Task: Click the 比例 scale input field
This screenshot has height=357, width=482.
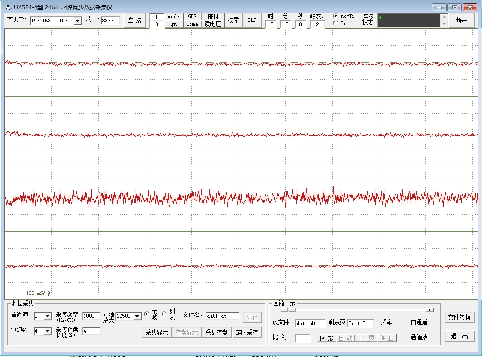Action: click(303, 338)
